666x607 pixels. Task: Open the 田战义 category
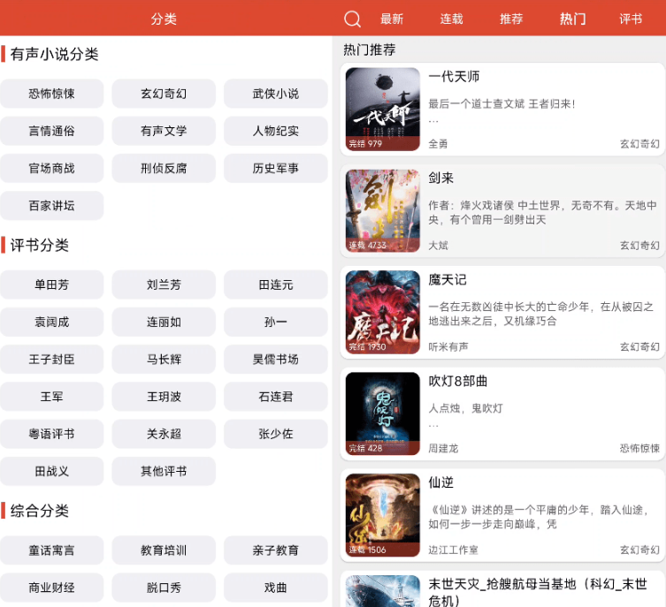[52, 471]
